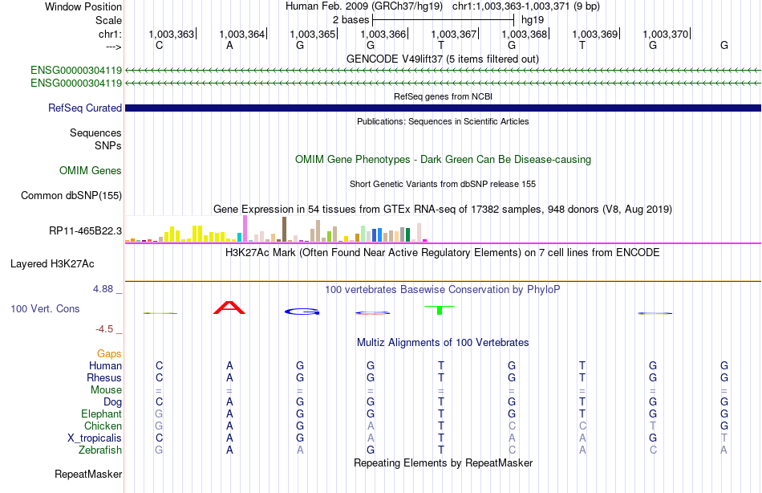The height and width of the screenshot is (493, 762).
Task: Click the Window Position track label
Action: pyautogui.click(x=83, y=6)
